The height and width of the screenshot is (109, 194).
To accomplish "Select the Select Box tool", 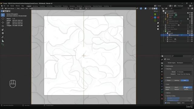I will [3, 15].
